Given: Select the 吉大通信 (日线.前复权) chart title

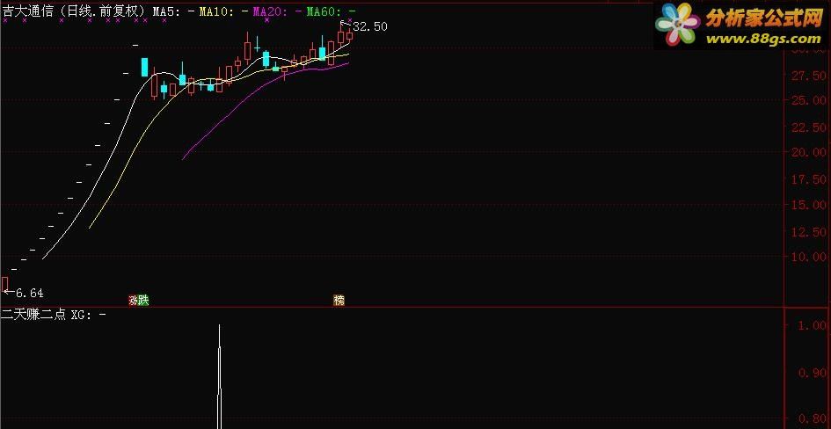Looking at the screenshot, I should tap(75, 11).
